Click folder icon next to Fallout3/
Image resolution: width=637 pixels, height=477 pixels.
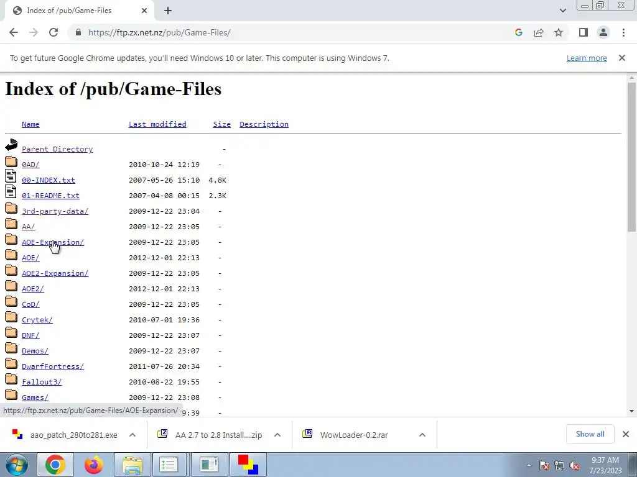11,379
